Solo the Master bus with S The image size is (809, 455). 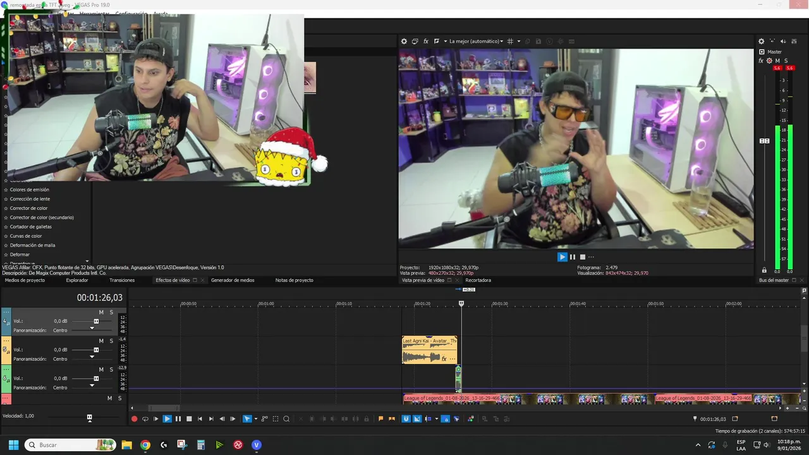point(786,61)
